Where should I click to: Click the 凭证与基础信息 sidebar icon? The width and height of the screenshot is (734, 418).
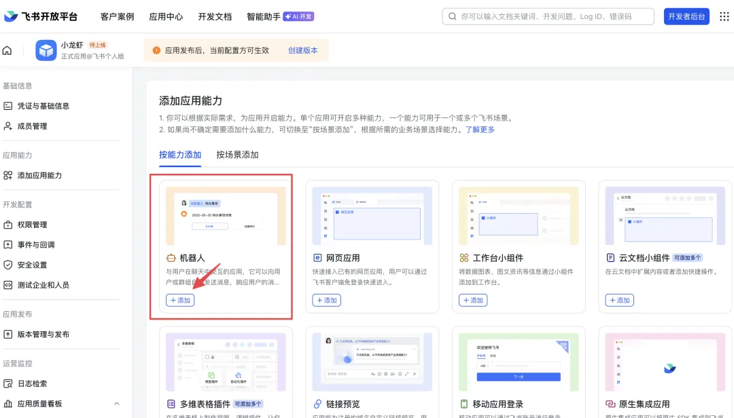[8, 106]
